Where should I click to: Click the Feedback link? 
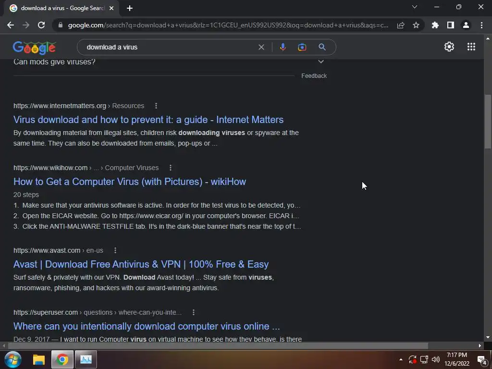coord(314,76)
